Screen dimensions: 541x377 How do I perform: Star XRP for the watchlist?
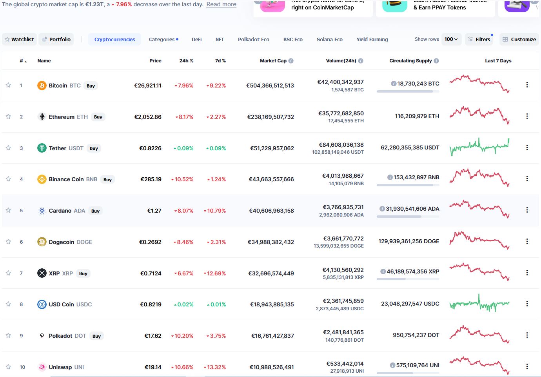tap(8, 273)
